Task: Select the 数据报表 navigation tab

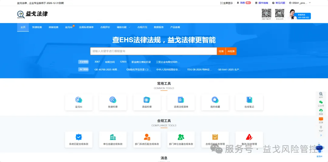Action: pyautogui.click(x=159, y=27)
